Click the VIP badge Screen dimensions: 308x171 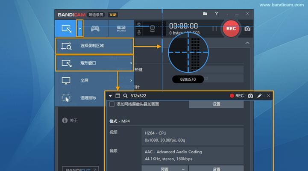click(x=113, y=15)
